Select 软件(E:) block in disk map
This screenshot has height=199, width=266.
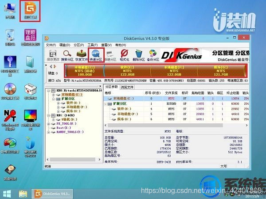click(x=127, y=71)
